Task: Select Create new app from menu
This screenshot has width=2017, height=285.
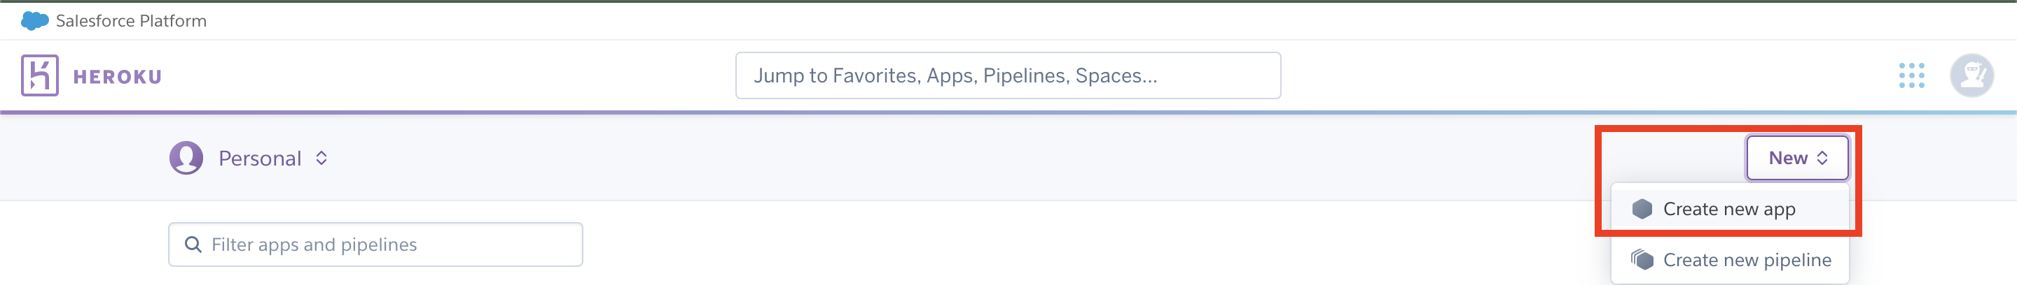Action: tap(1730, 210)
